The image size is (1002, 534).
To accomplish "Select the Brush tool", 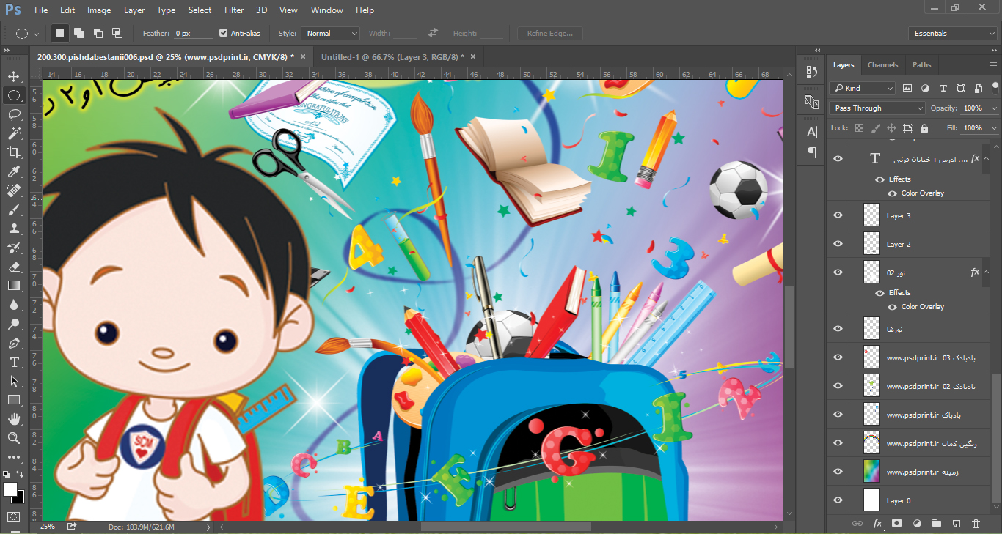I will (x=13, y=209).
